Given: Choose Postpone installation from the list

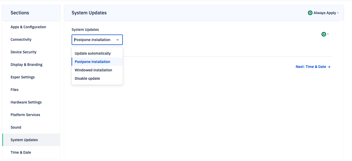Looking at the screenshot, I should [97, 62].
